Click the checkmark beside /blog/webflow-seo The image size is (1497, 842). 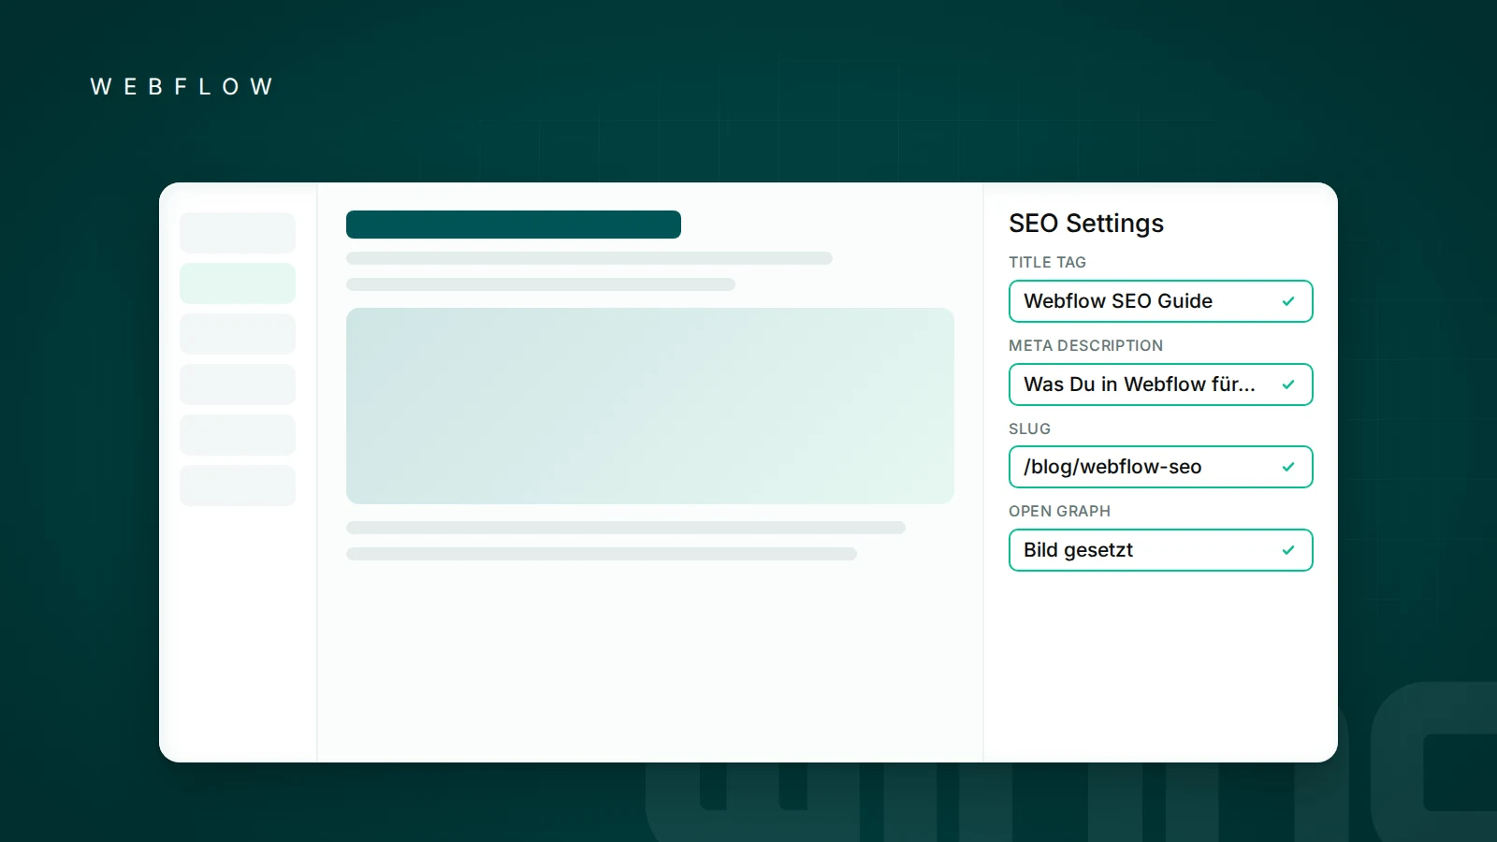click(x=1288, y=467)
